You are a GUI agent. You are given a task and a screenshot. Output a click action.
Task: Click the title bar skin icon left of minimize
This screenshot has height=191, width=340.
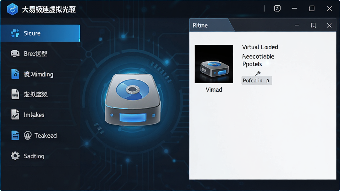click(277, 8)
